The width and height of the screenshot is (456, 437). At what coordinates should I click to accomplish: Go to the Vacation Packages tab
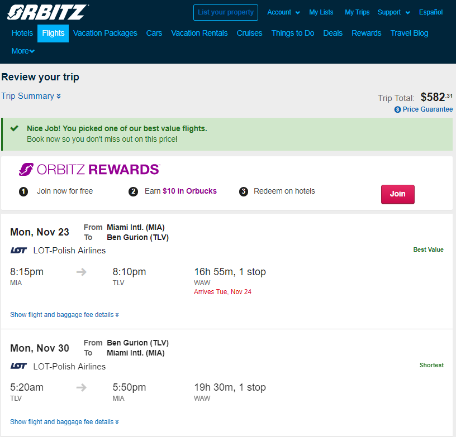105,33
